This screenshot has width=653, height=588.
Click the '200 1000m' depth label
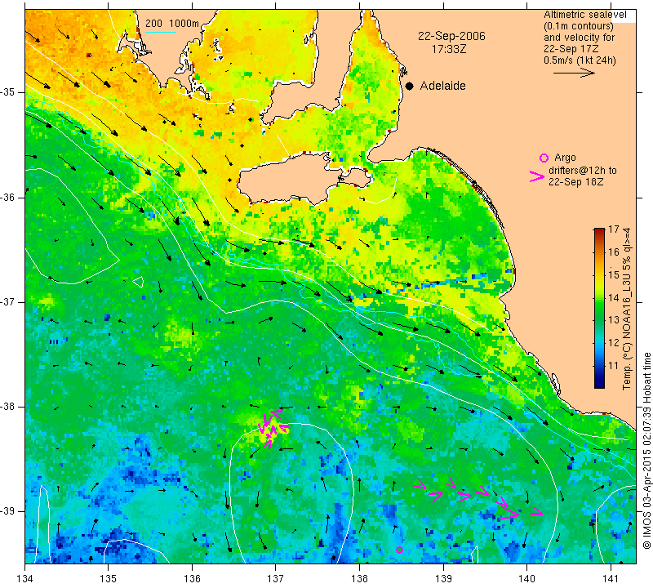172,24
